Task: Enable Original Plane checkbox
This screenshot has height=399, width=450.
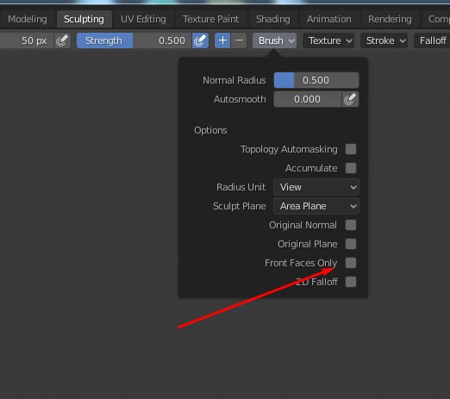Action: point(351,244)
